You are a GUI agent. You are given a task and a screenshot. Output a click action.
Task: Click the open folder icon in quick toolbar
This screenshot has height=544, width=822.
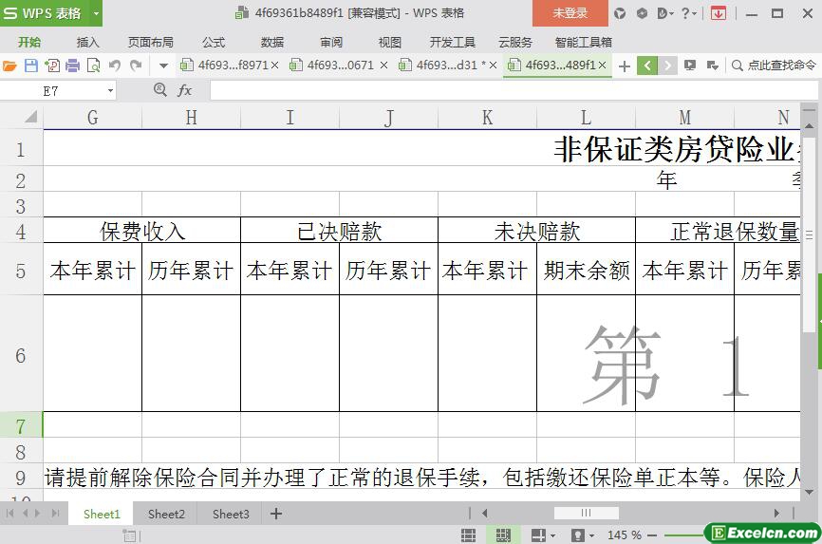click(x=9, y=66)
